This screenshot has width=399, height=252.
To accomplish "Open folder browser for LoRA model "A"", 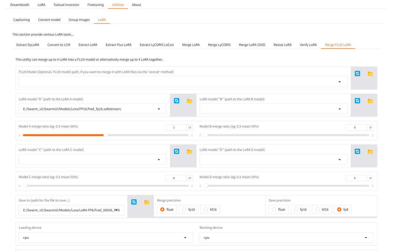I will click(190, 101).
